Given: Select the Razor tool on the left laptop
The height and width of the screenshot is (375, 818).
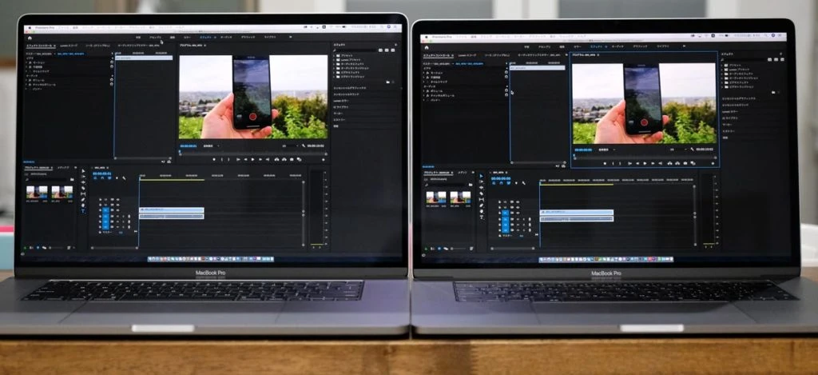Looking at the screenshot, I should pyautogui.click(x=83, y=188).
